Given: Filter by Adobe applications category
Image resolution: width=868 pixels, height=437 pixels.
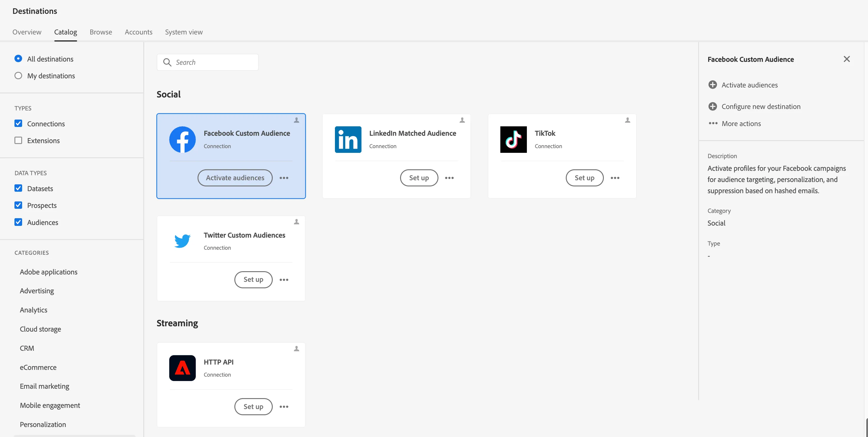Looking at the screenshot, I should click(x=49, y=272).
